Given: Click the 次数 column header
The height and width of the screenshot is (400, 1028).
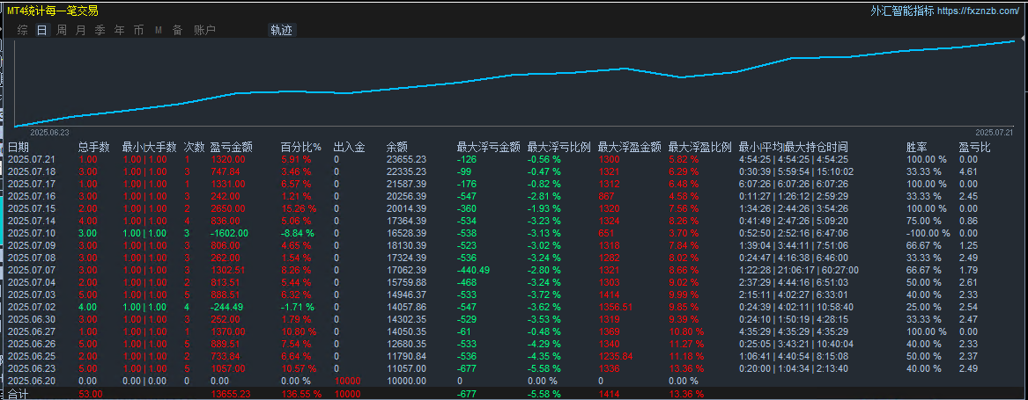Looking at the screenshot, I should tap(194, 148).
